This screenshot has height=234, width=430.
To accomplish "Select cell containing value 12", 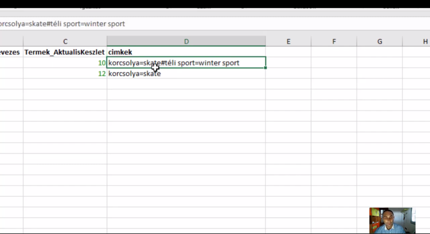I will coord(65,74).
